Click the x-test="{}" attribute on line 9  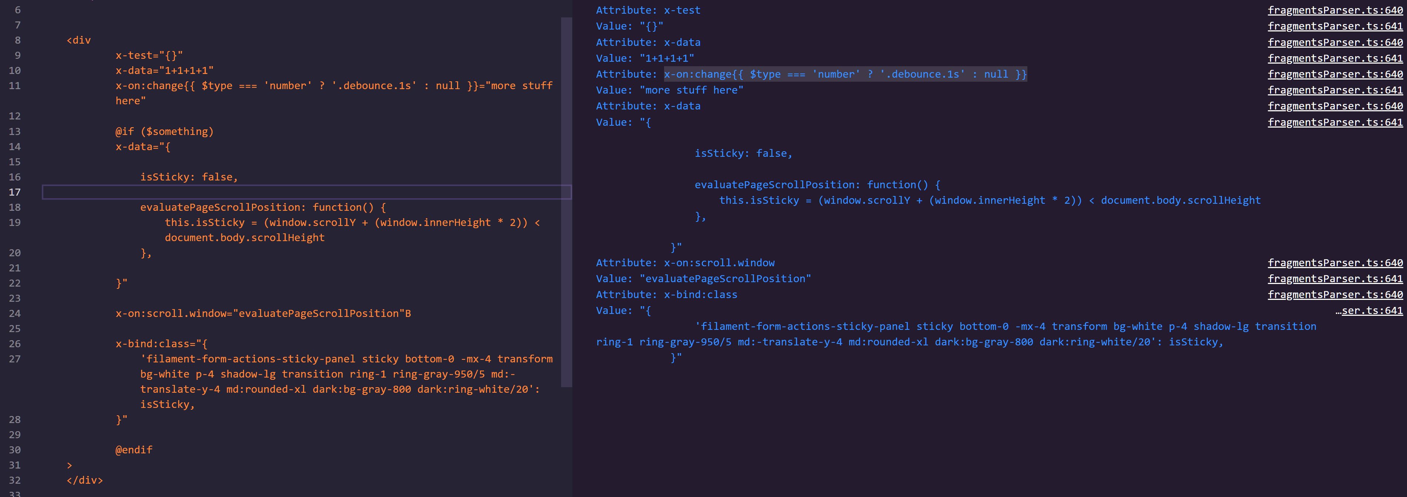[149, 55]
